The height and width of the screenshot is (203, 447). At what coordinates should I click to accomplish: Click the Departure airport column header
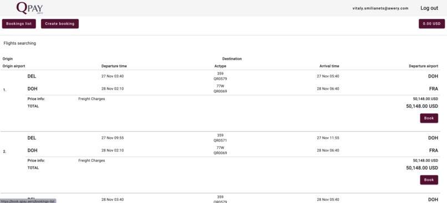coord(423,66)
